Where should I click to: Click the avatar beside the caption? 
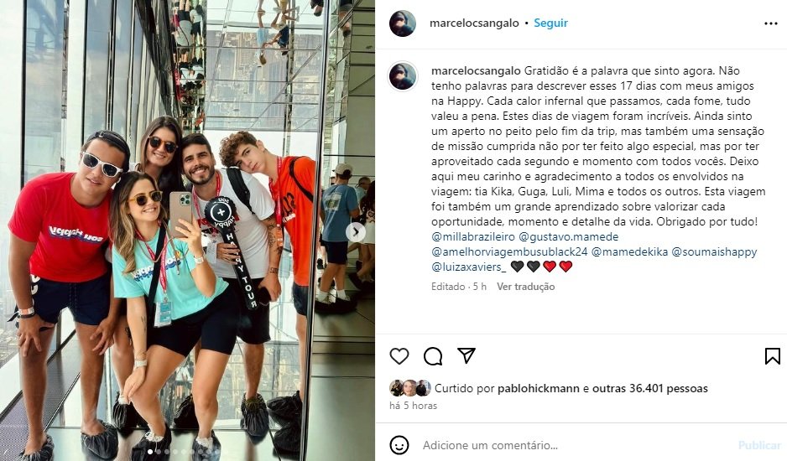(403, 77)
